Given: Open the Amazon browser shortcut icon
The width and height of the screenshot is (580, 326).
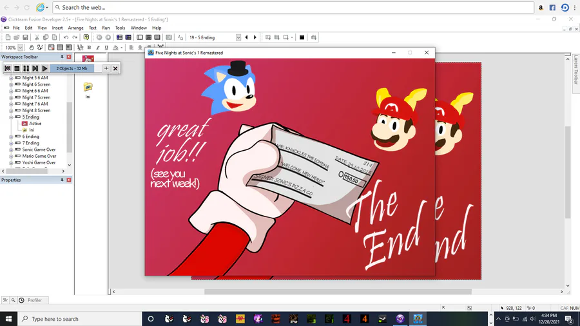Looking at the screenshot, I should (x=541, y=7).
